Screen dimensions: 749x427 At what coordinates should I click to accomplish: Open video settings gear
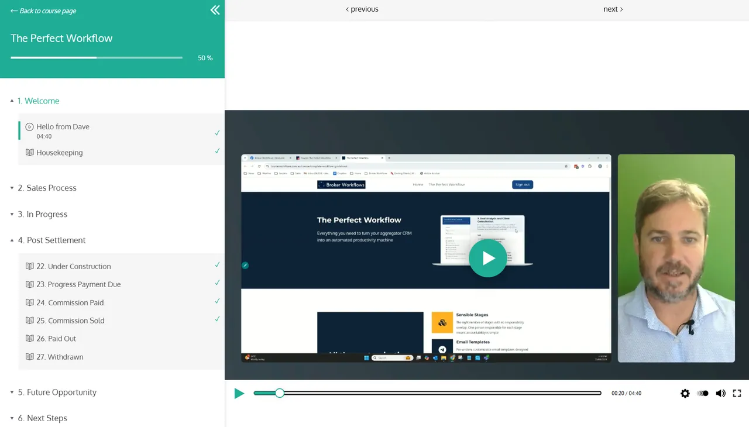pyautogui.click(x=685, y=394)
